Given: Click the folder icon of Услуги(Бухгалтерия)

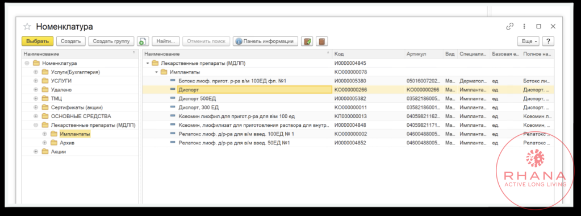Looking at the screenshot, I should [45, 72].
